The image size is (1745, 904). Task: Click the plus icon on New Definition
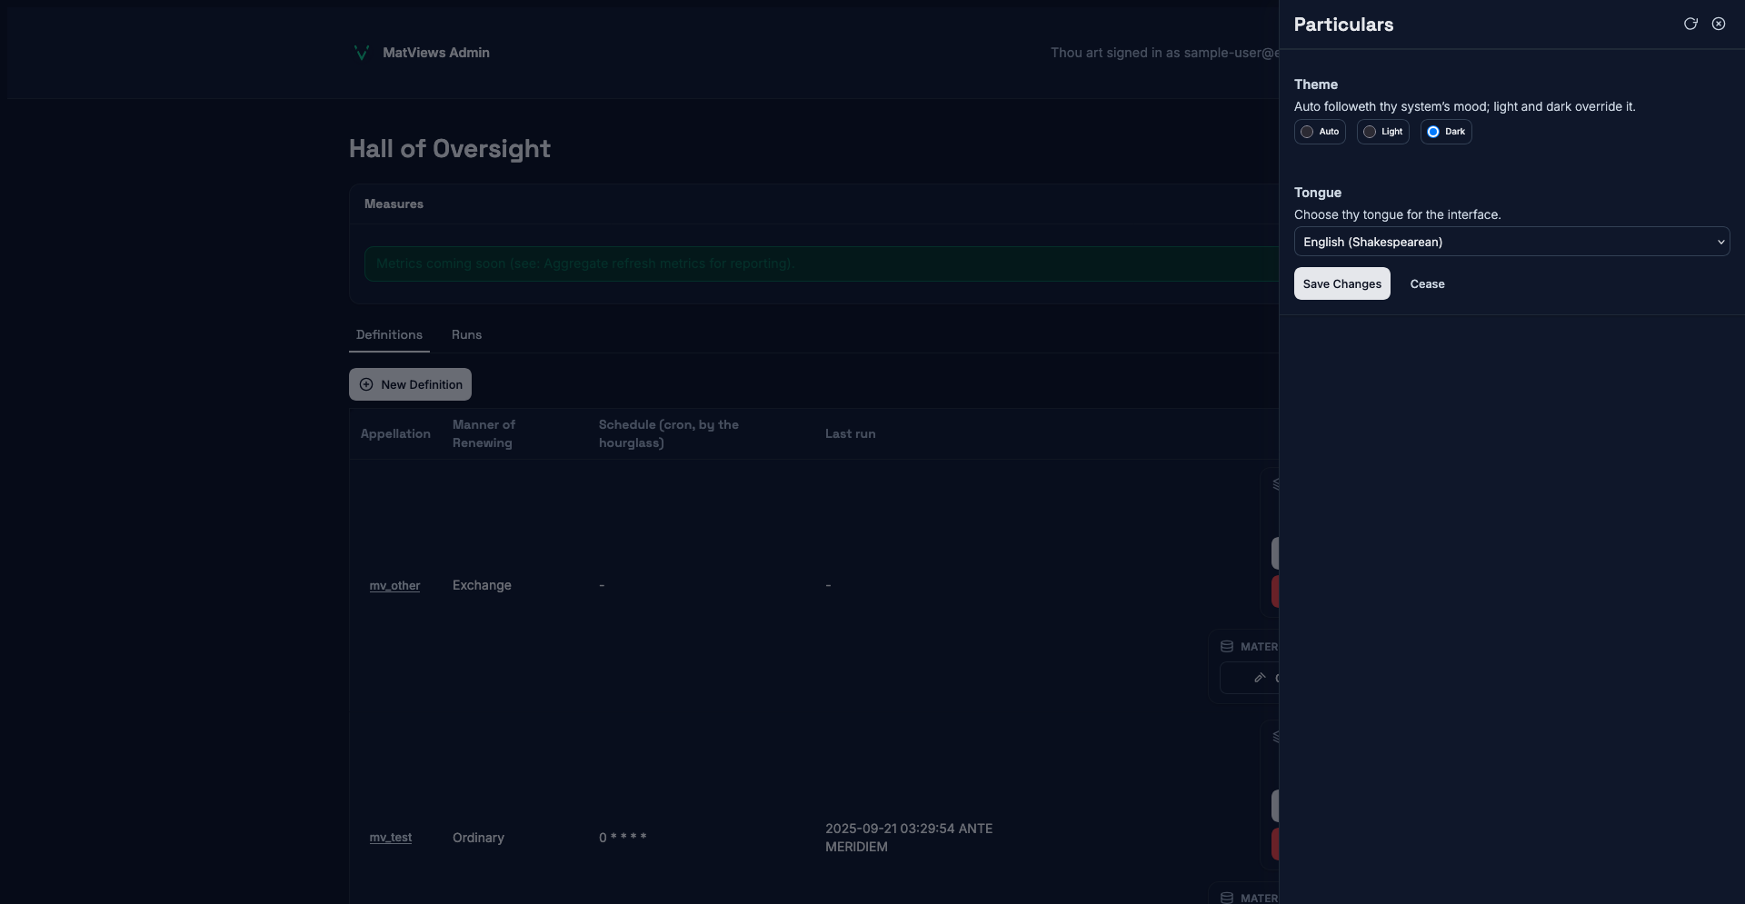tap(366, 384)
